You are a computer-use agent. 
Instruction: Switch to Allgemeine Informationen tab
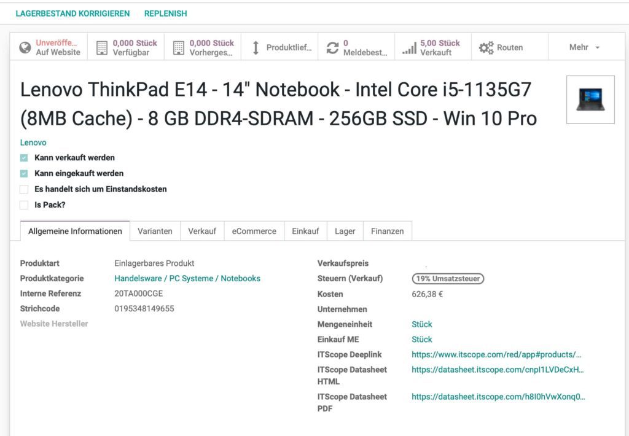[75, 231]
